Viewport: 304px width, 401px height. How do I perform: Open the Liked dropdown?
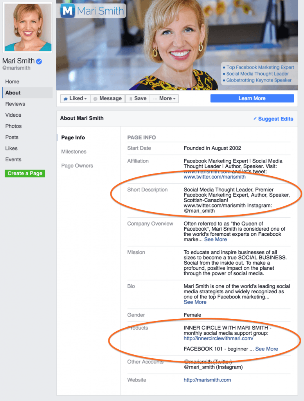[x=76, y=98]
